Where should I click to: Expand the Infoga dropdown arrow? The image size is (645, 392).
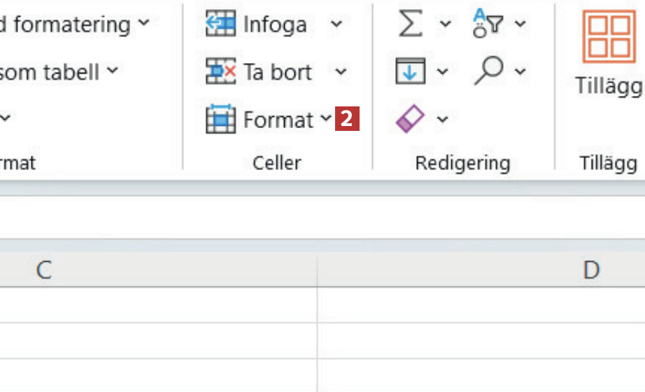click(336, 24)
